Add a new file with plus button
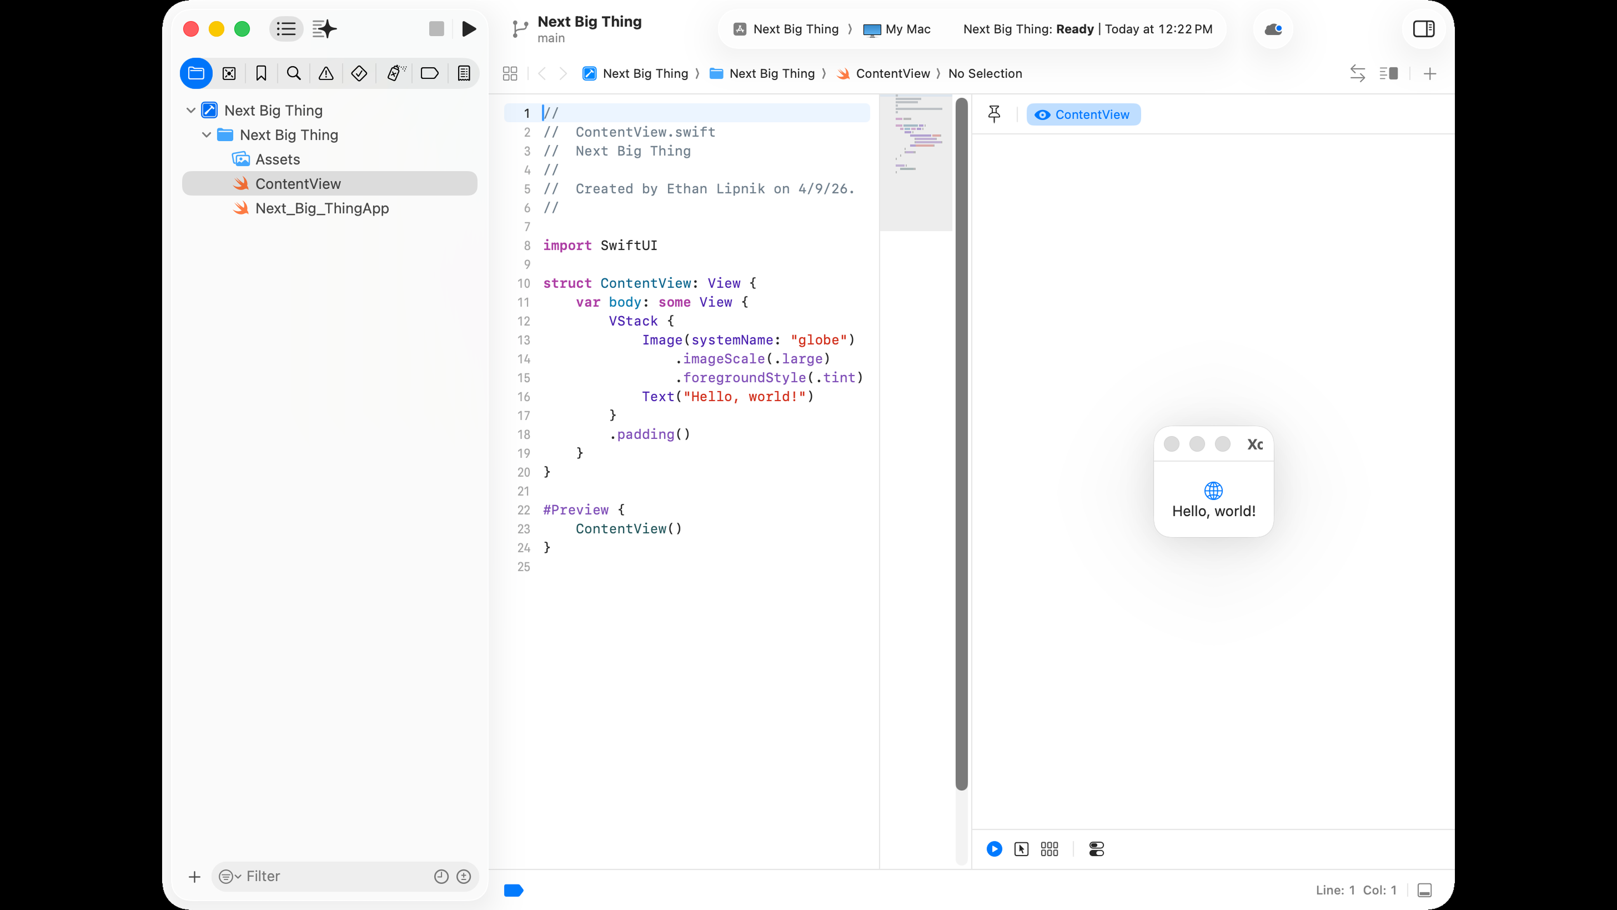This screenshot has height=910, width=1617. [x=195, y=876]
